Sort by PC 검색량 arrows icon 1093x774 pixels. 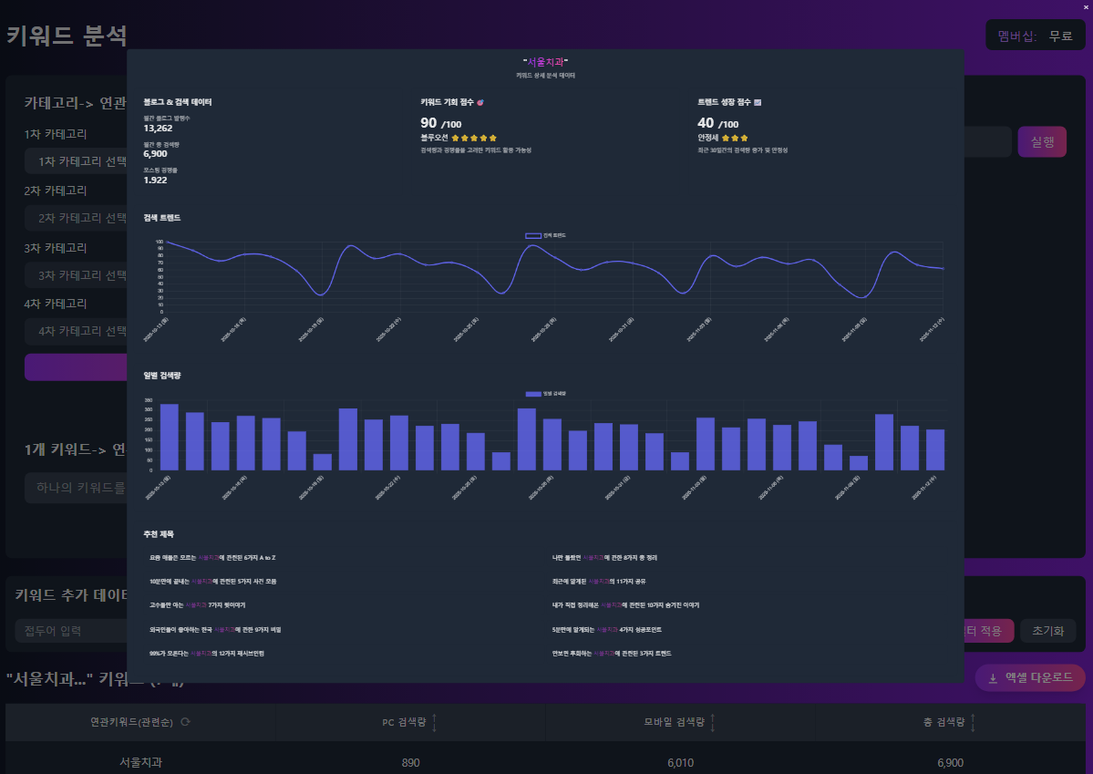434,723
